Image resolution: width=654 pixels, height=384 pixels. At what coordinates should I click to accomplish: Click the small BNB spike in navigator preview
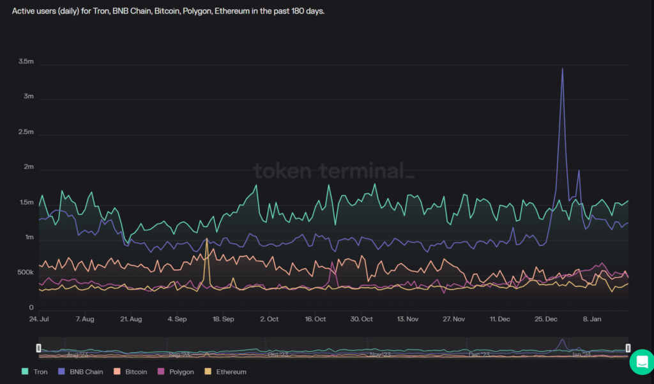562,343
